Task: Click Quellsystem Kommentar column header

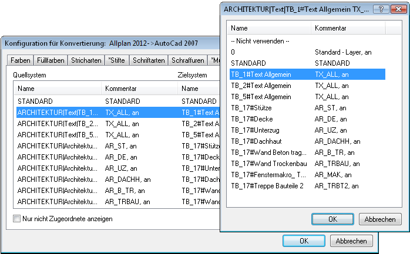Action: pyautogui.click(x=139, y=89)
